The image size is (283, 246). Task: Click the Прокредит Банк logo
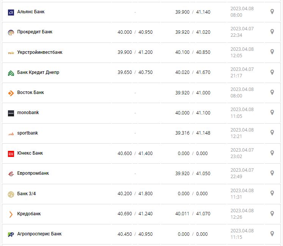click(x=11, y=32)
